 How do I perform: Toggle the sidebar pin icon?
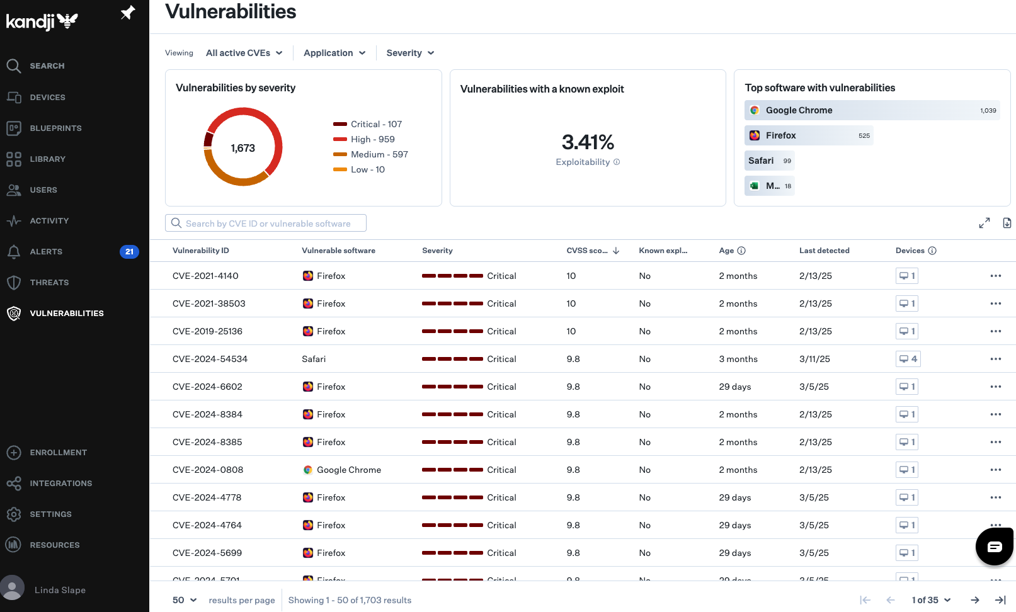tap(128, 13)
